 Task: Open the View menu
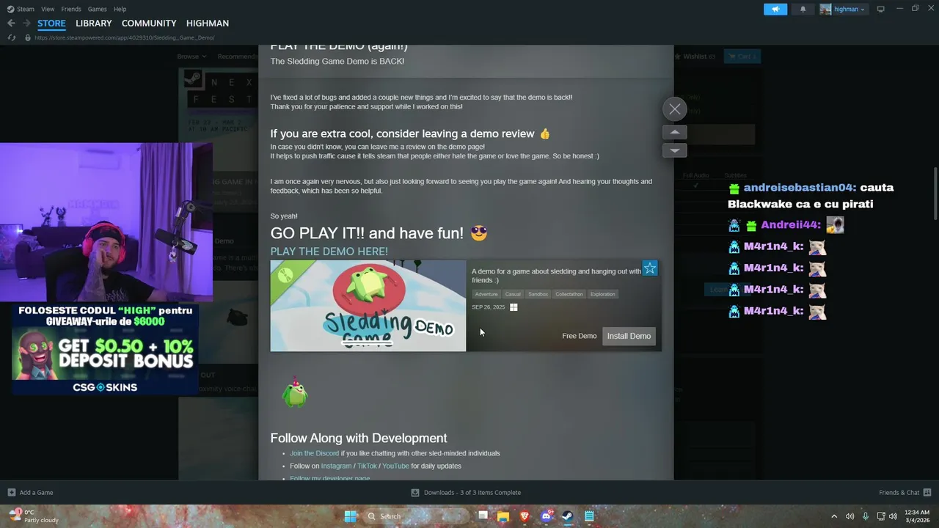point(48,9)
